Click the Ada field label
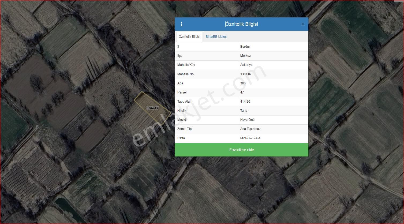The image size is (404, 224). 180,83
